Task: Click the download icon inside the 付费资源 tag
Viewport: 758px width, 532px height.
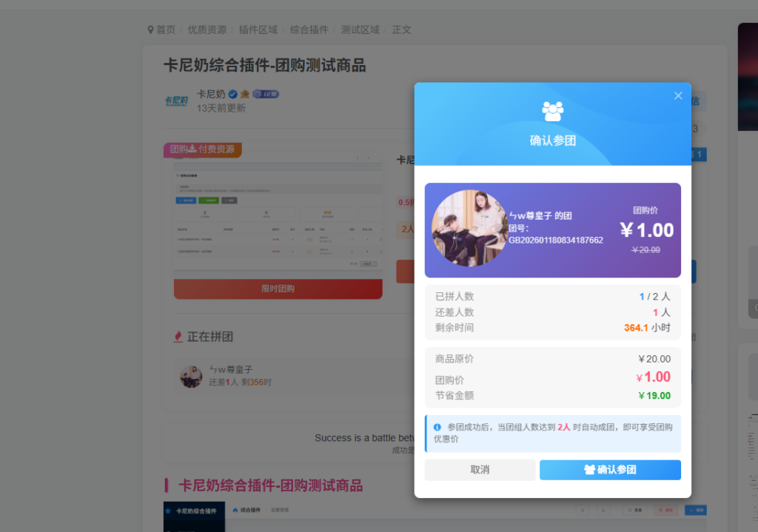Action: pyautogui.click(x=192, y=148)
